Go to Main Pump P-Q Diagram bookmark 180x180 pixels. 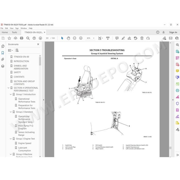point(26,127)
